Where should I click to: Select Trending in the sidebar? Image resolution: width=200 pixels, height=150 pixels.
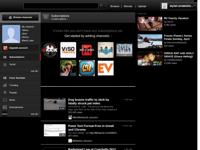pyautogui.click(x=20, y=85)
